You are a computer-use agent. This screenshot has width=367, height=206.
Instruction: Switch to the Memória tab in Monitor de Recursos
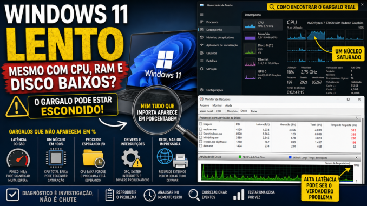[232, 111]
